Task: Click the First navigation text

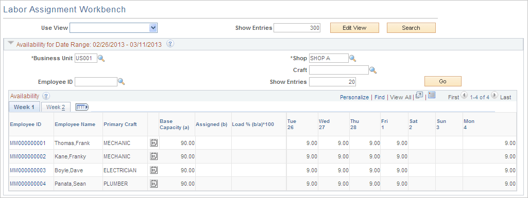Action: (x=454, y=97)
